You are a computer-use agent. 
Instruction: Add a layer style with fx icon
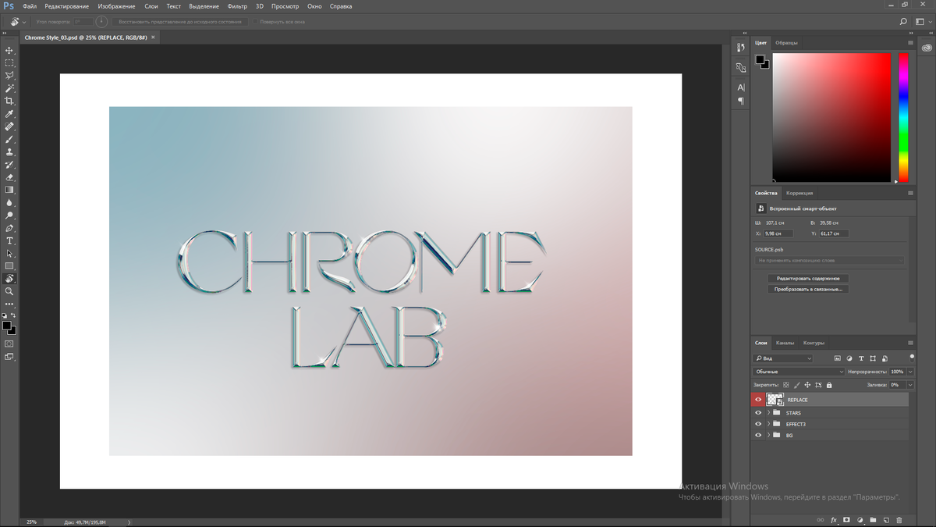(x=833, y=520)
